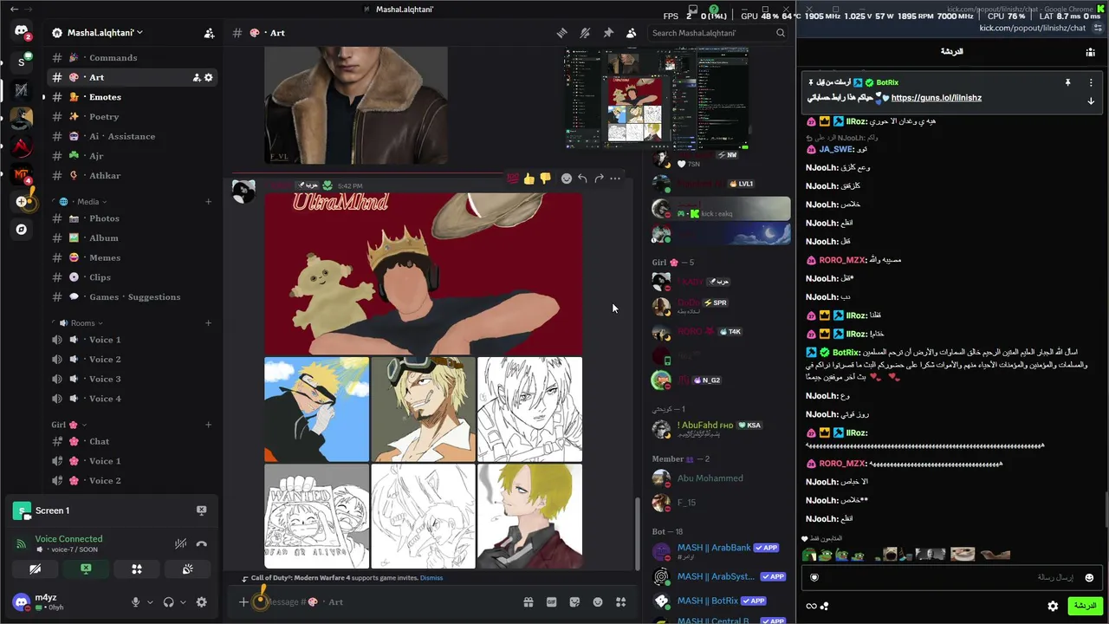
Task: Show the Kick chat users list icon
Action: point(1090,52)
